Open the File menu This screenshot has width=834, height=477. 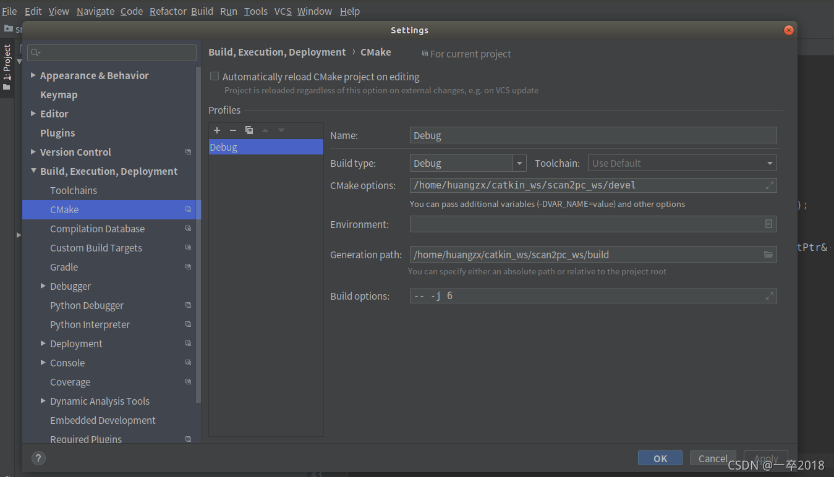coord(9,11)
